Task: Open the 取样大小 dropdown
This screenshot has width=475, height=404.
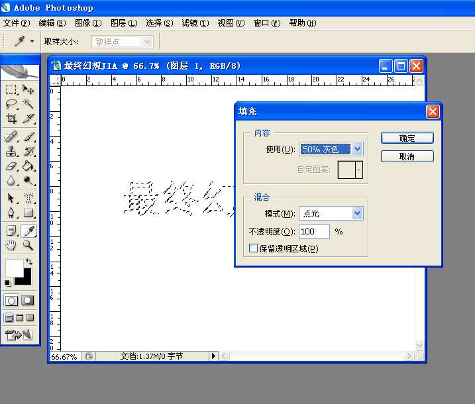Action: 123,42
